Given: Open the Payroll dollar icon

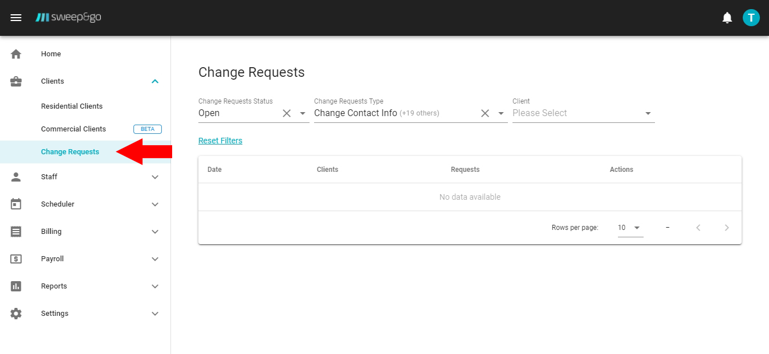Looking at the screenshot, I should (15, 258).
